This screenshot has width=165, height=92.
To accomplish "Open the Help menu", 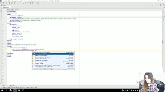I will pos(38,3).
